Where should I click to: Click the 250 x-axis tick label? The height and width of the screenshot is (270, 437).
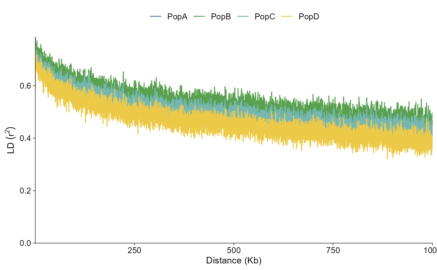(135, 250)
